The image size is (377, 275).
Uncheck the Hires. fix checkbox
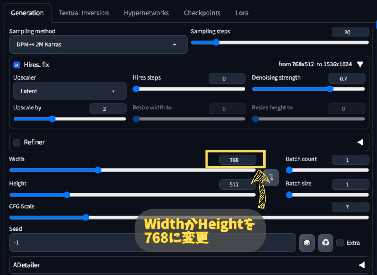(x=17, y=65)
